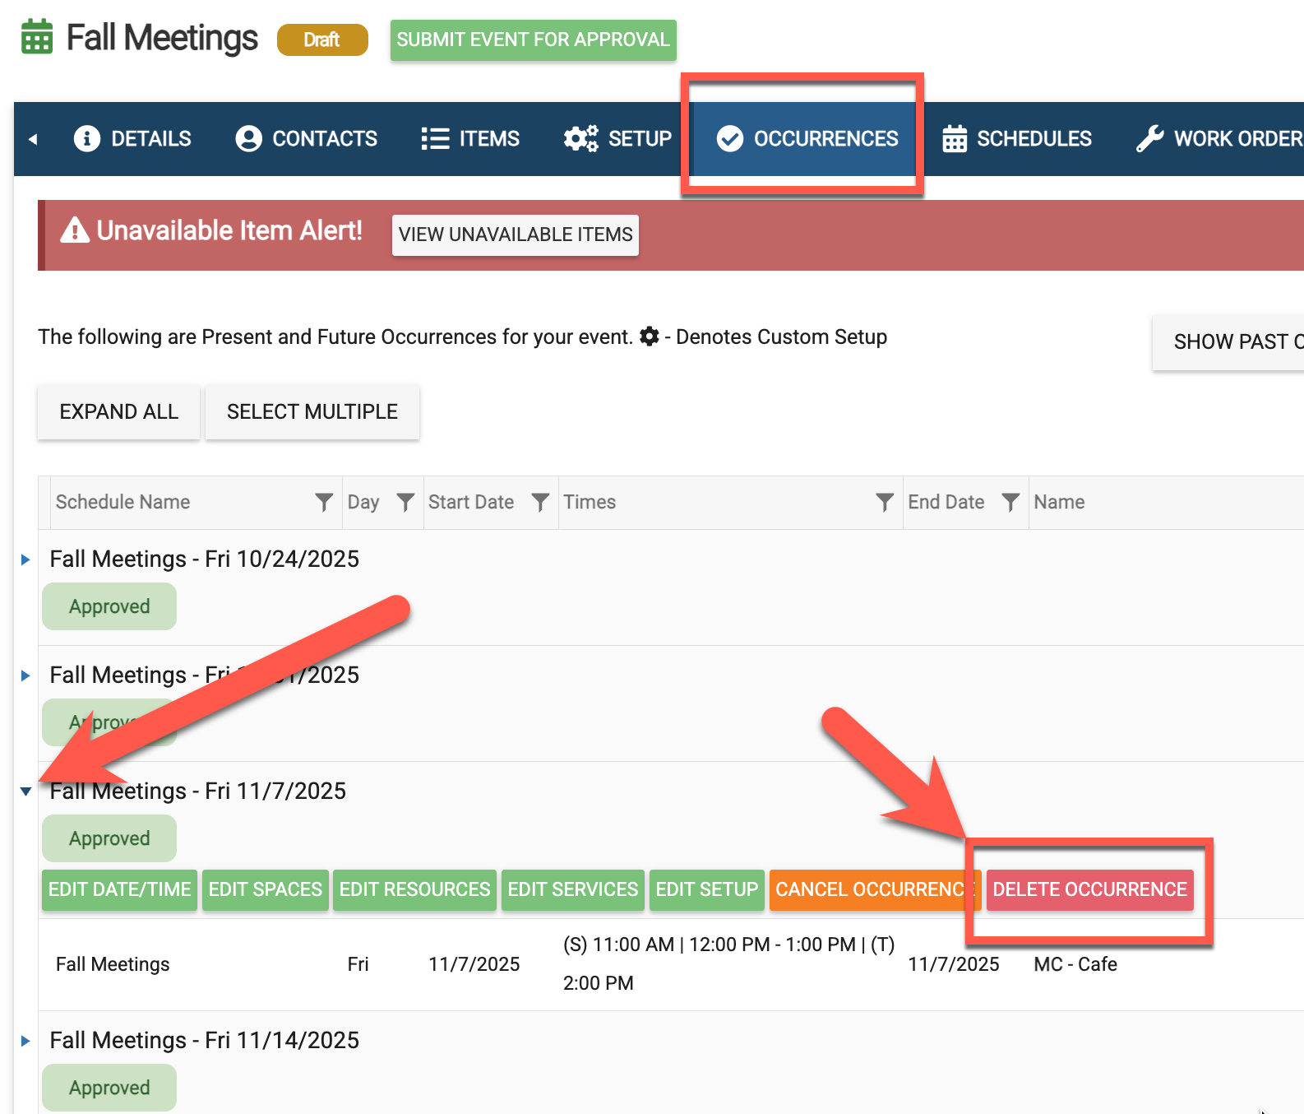Toggle the Select Multiple mode button
The image size is (1304, 1114).
(312, 411)
